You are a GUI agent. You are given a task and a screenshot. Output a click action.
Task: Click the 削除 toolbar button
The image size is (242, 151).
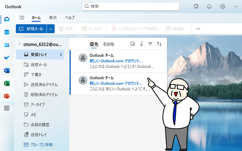66,29
